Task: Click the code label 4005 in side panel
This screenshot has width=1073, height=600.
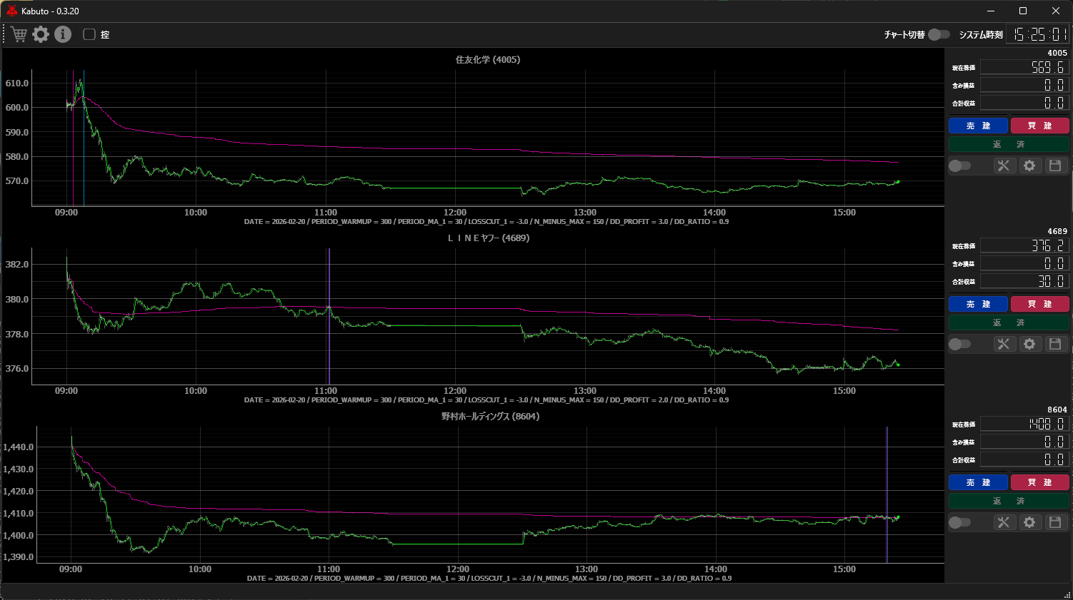Action: (1057, 53)
